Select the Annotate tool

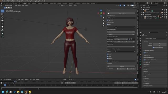click(2, 30)
